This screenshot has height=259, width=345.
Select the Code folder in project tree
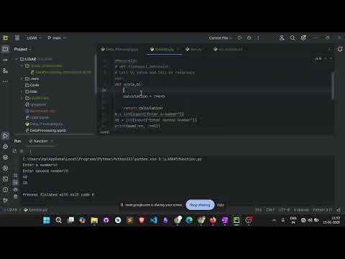(32, 85)
